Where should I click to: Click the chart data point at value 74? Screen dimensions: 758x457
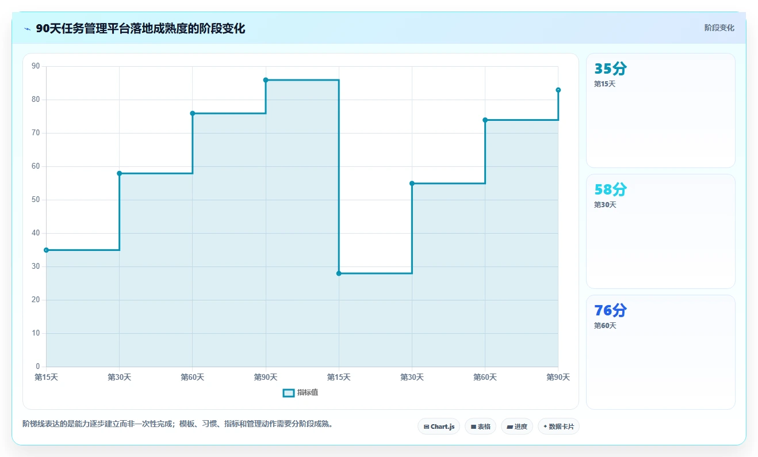click(485, 120)
